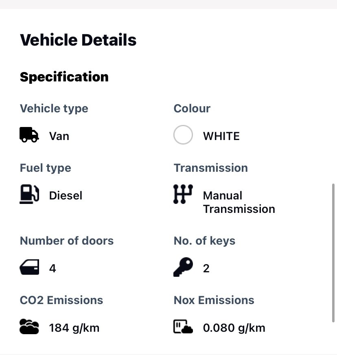The height and width of the screenshot is (359, 337).
Task: Click the No. of keys label
Action: tap(204, 241)
